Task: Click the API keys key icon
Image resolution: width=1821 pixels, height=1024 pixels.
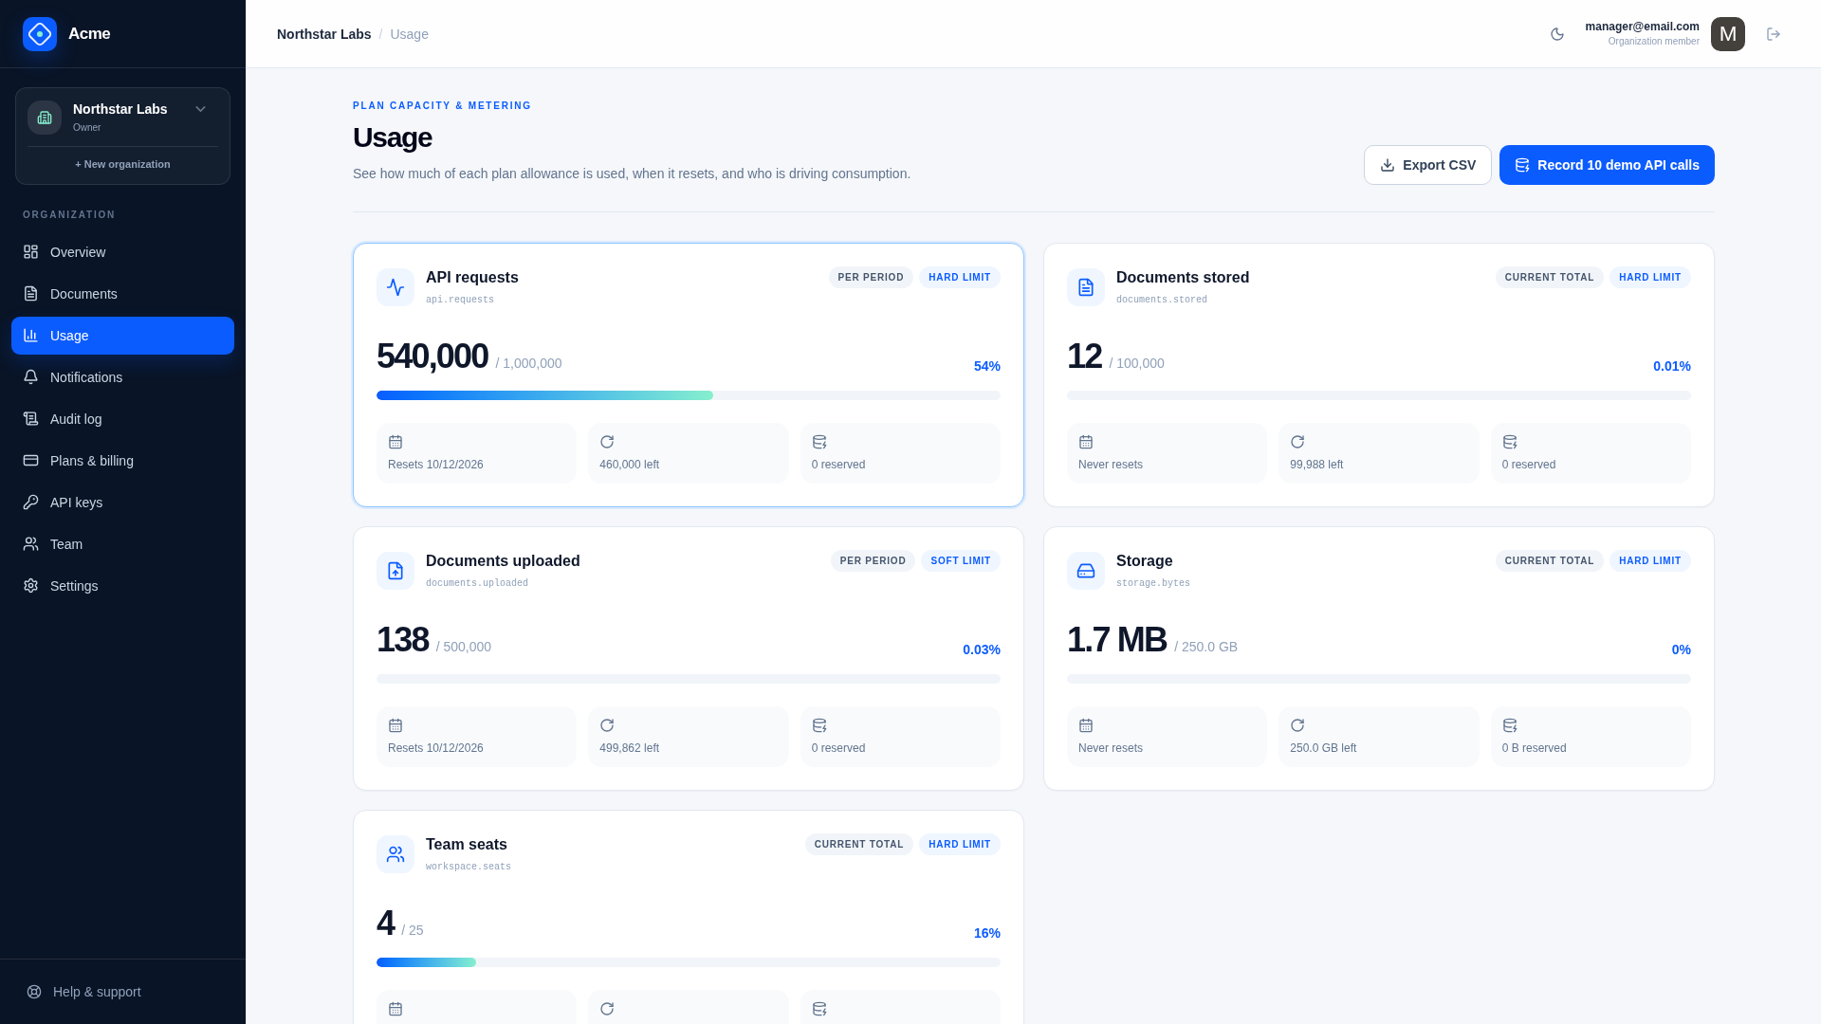Action: [x=31, y=503]
